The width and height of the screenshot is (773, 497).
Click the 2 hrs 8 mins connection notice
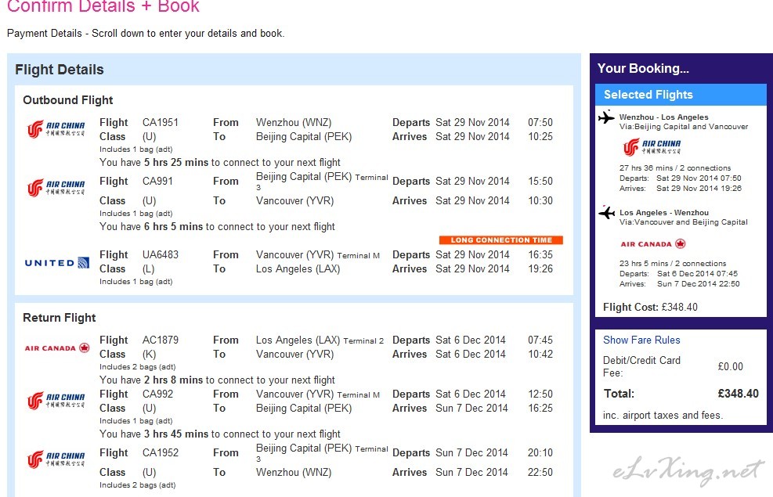217,380
